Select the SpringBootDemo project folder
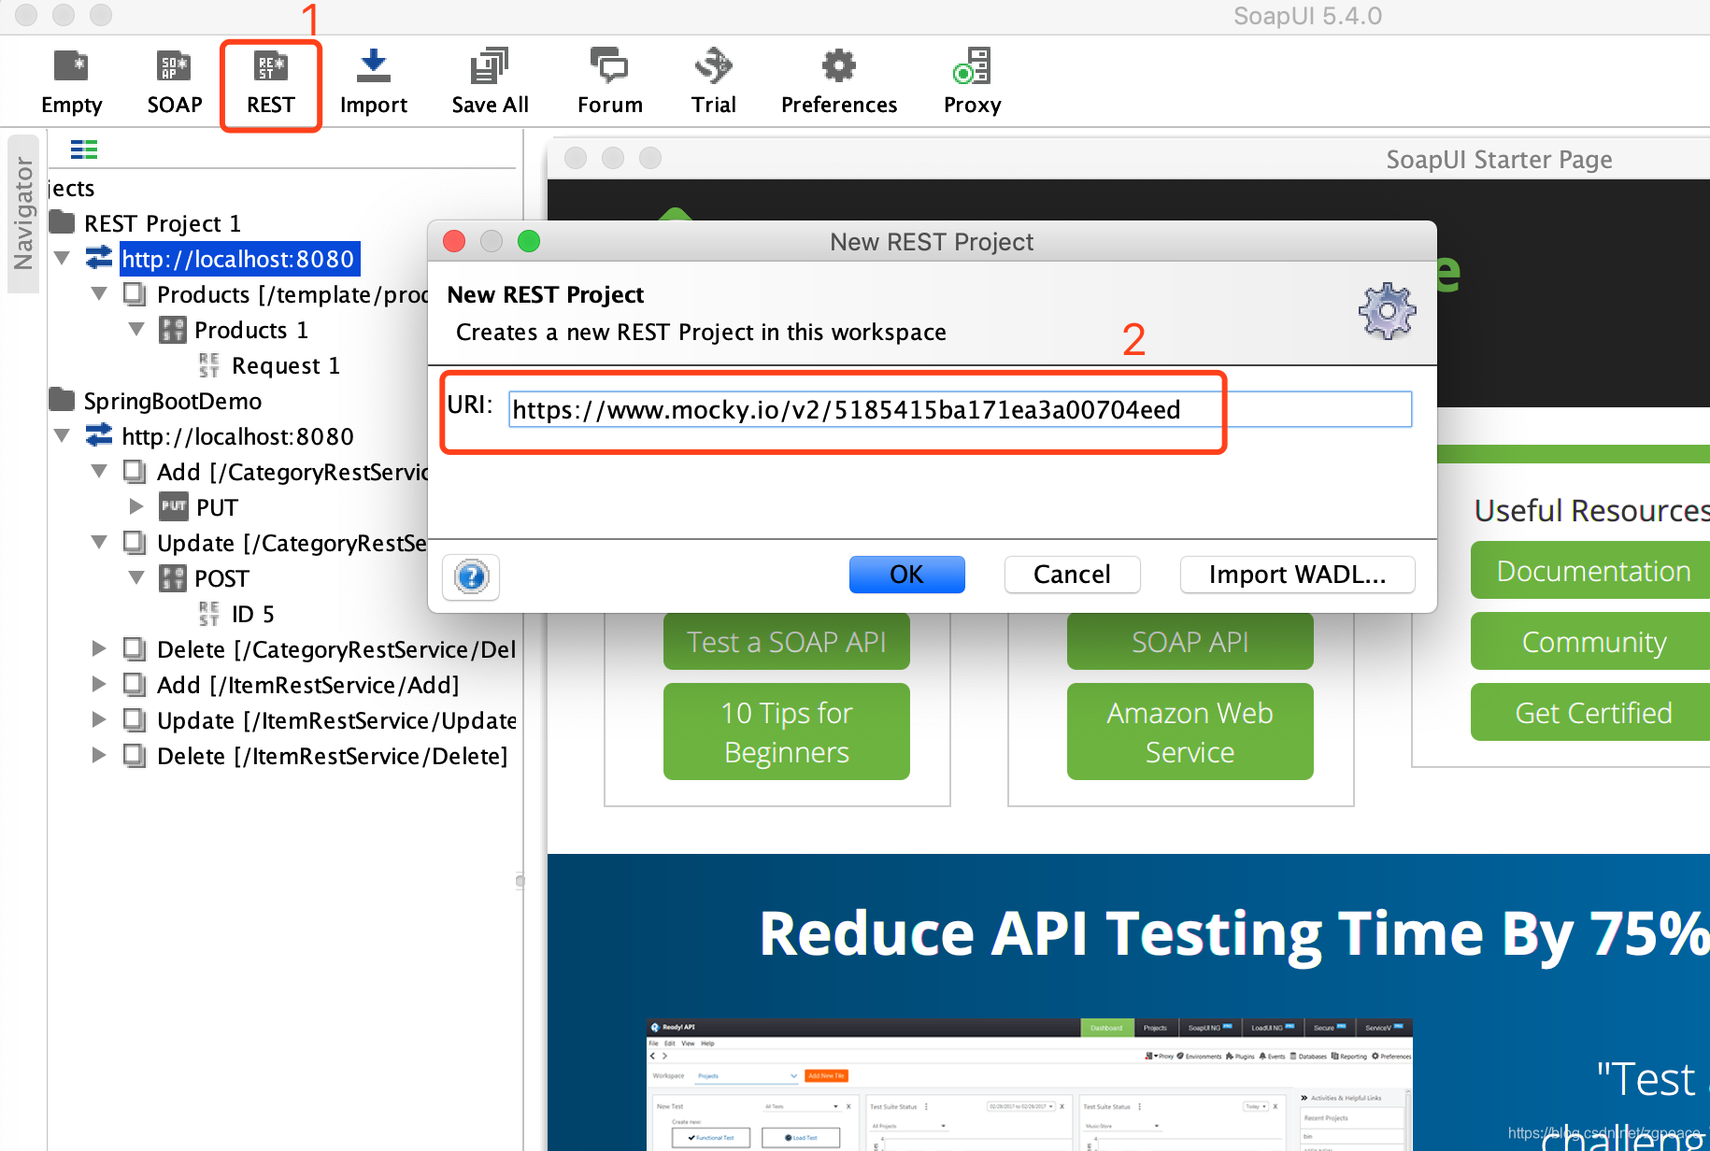This screenshot has height=1151, width=1710. tap(156, 401)
